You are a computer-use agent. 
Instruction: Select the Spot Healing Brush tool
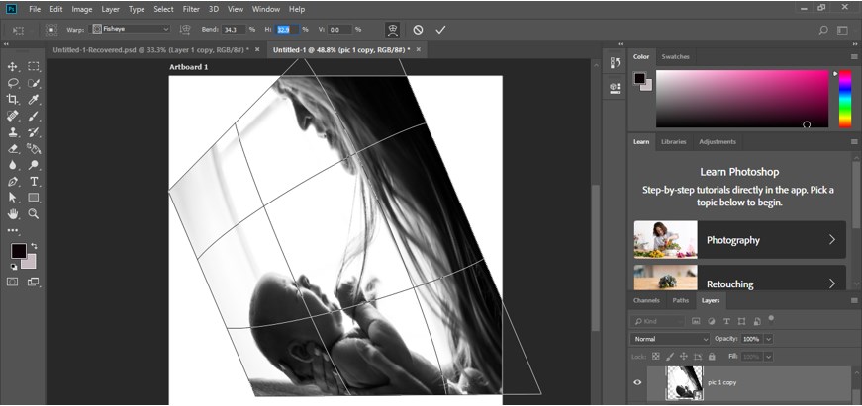[12, 116]
